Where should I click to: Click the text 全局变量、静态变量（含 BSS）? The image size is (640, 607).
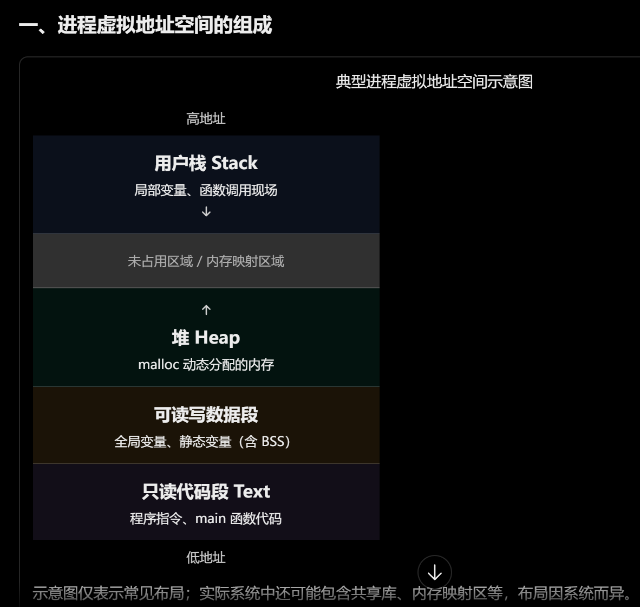[x=203, y=442]
